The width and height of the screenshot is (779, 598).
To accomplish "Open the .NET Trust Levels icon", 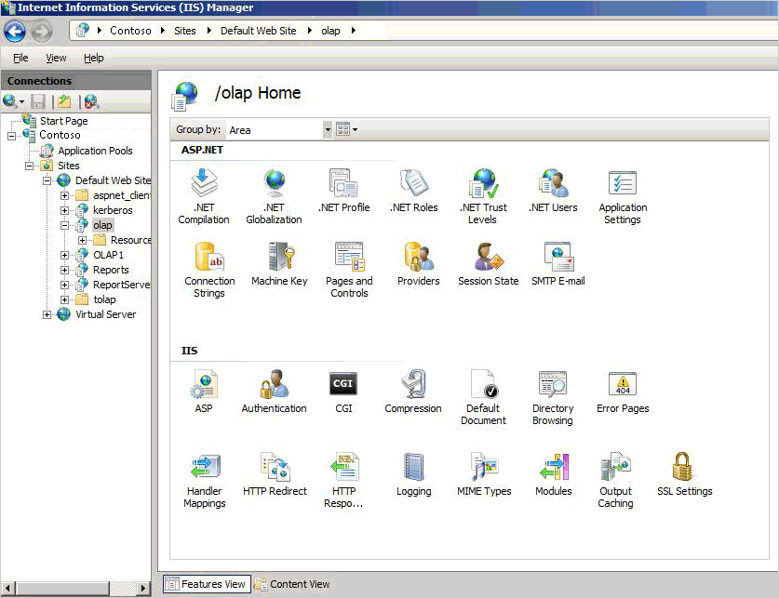I will pyautogui.click(x=483, y=185).
